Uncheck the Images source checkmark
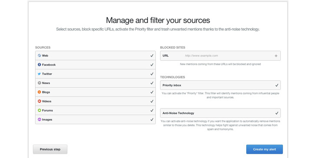Viewport: 315px width, 158px height. click(152, 119)
